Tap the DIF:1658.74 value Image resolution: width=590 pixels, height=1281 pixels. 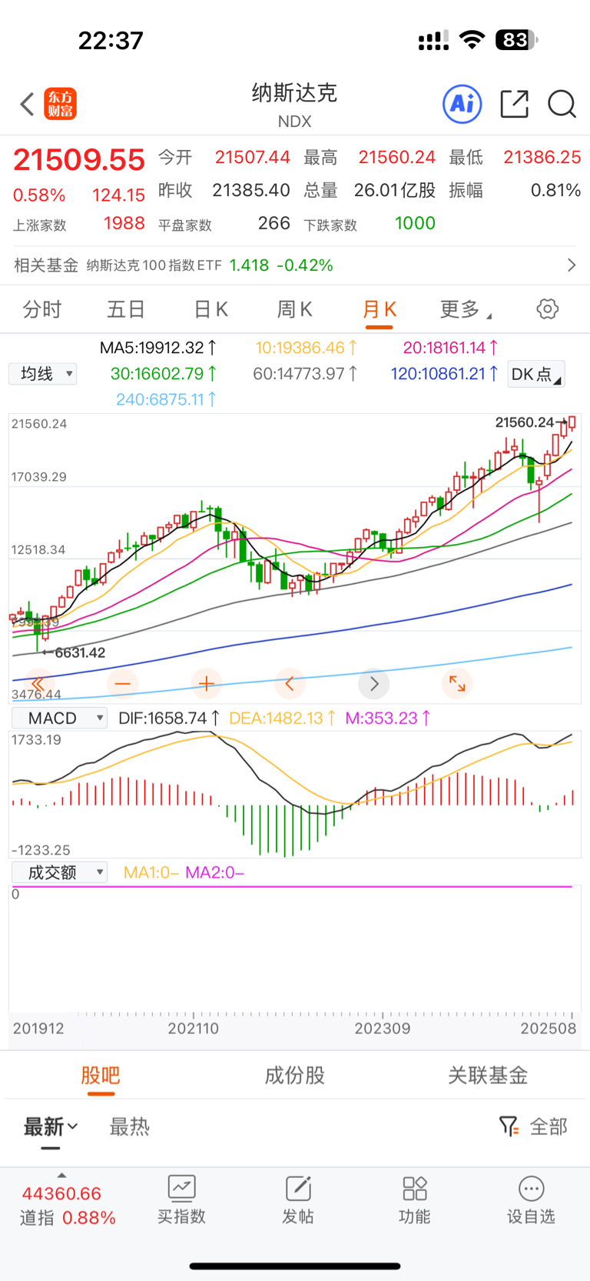click(x=169, y=718)
